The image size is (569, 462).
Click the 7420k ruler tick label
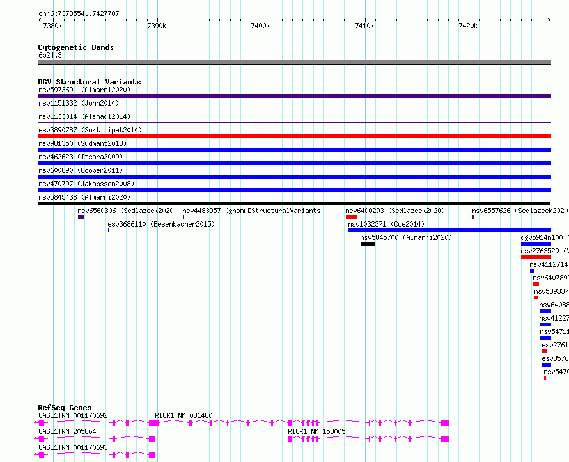(x=468, y=26)
